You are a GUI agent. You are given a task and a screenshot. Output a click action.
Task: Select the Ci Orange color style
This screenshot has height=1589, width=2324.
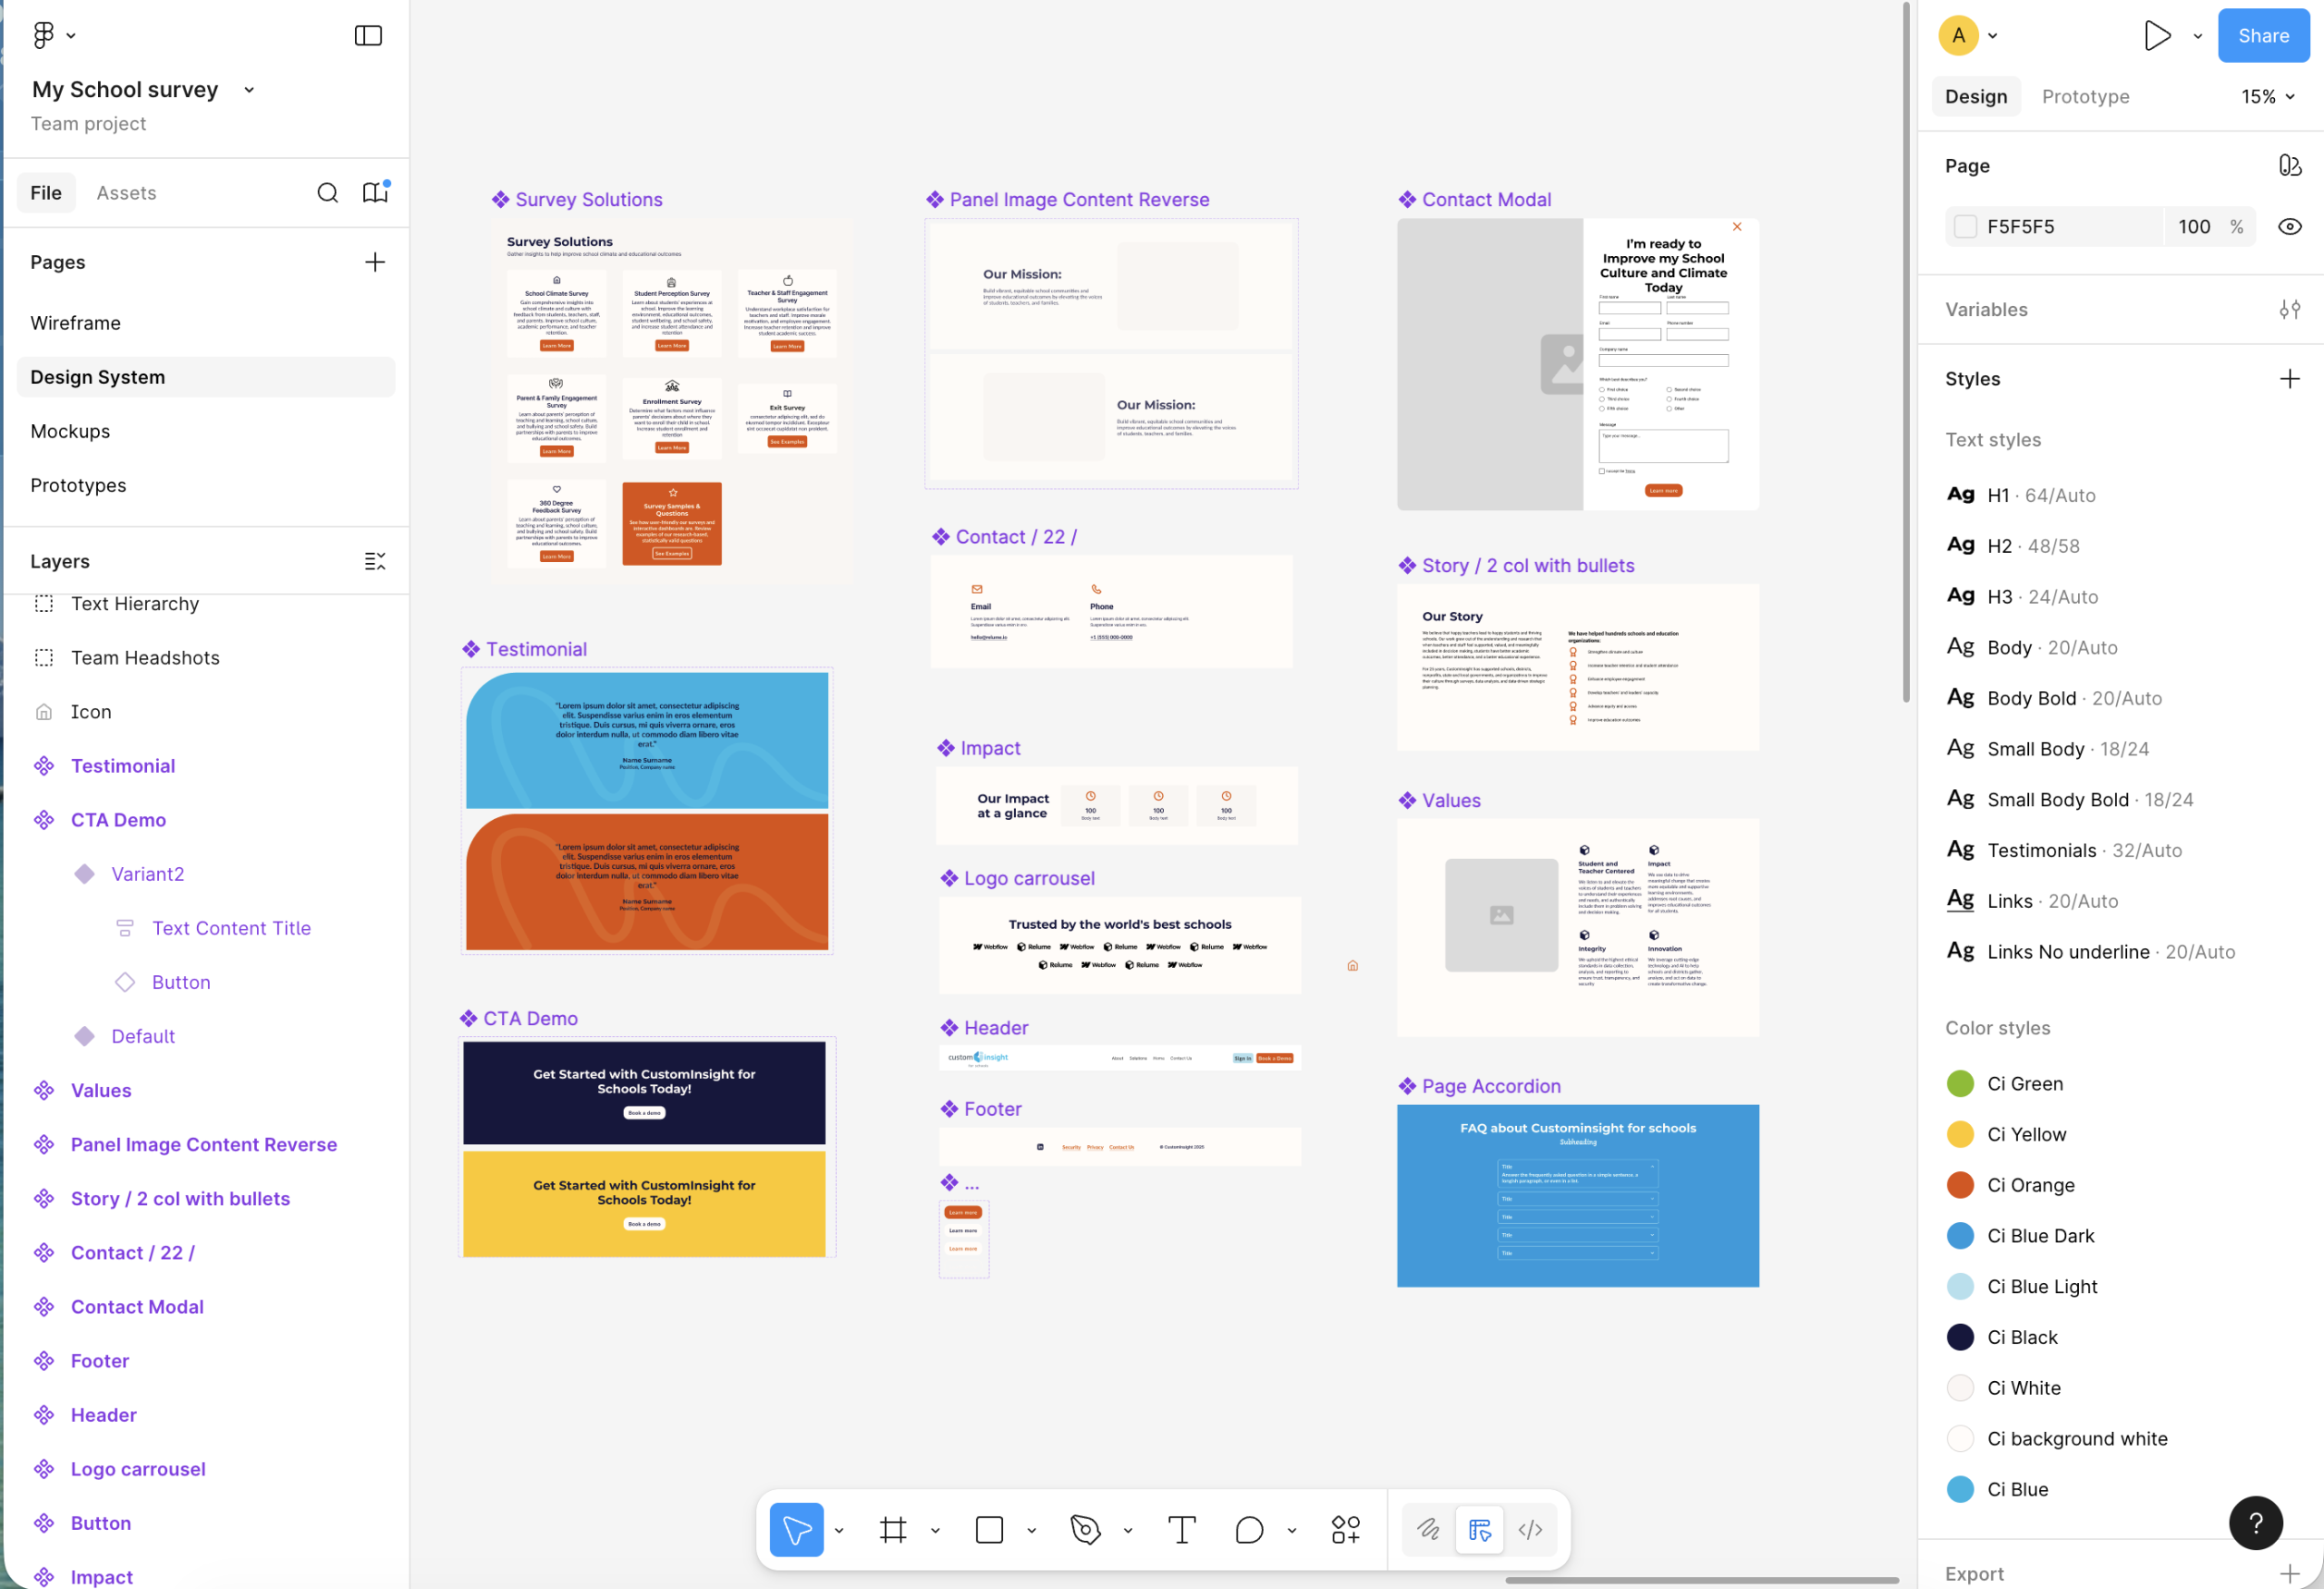(x=2030, y=1185)
